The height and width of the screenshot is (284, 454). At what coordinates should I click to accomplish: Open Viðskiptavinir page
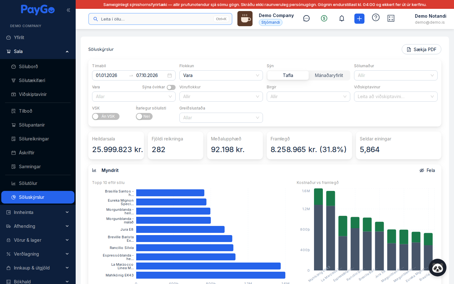(38, 94)
